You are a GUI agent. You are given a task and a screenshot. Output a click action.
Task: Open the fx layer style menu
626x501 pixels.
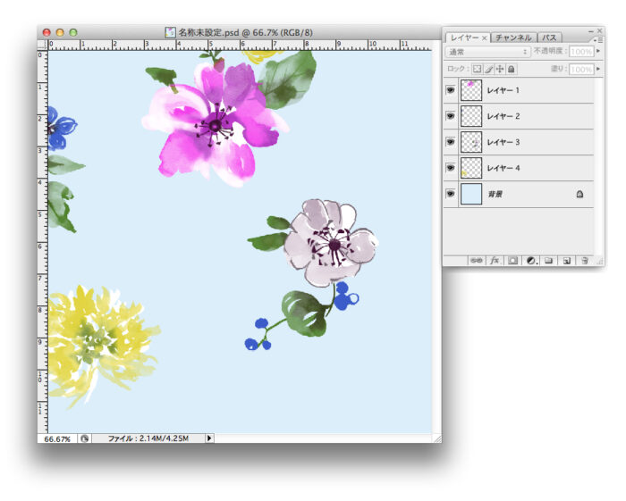tap(496, 261)
